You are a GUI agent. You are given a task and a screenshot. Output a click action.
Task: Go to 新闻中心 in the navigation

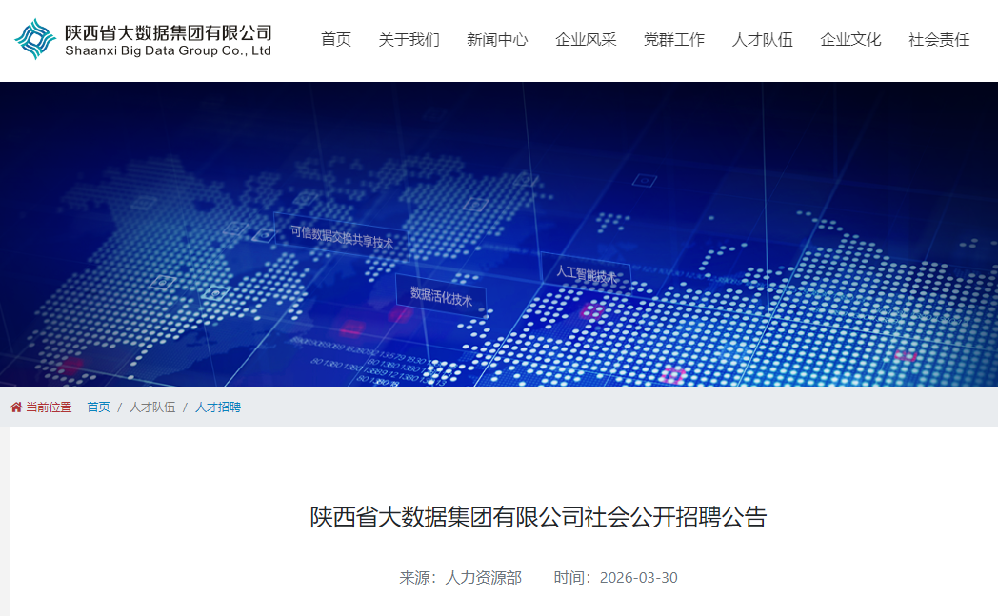point(498,39)
